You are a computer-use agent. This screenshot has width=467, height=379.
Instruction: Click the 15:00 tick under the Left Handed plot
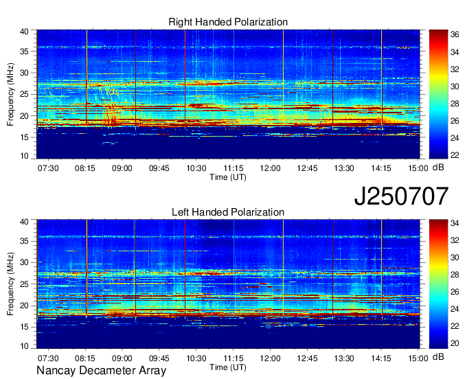point(418,358)
